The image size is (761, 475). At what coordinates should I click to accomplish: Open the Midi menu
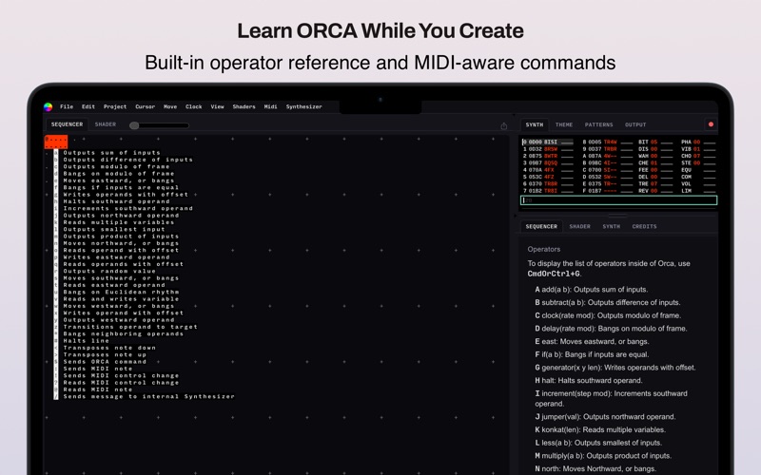[x=271, y=106]
